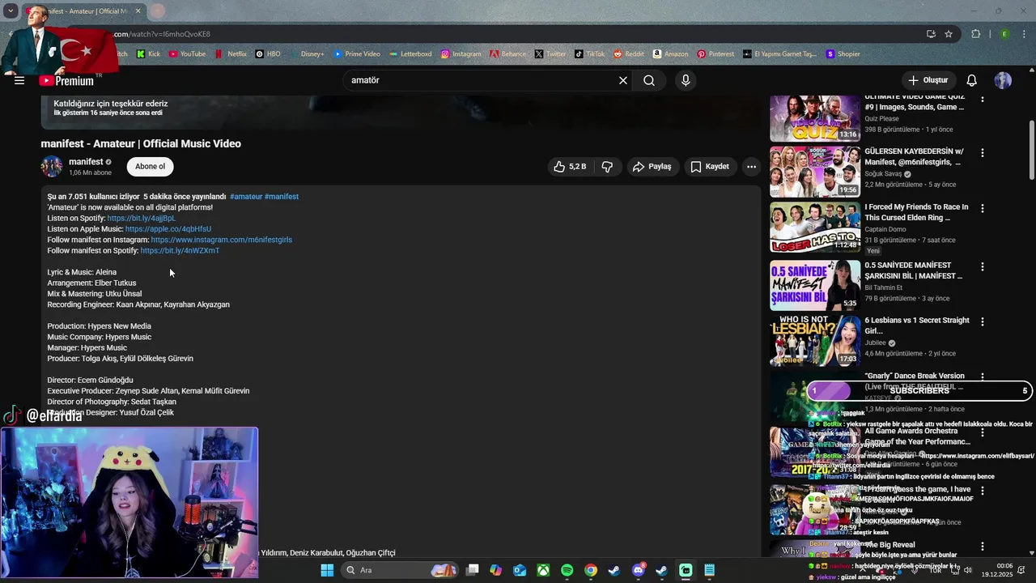1036x583 pixels.
Task: Open the Windows Start menu
Action: pos(327,570)
